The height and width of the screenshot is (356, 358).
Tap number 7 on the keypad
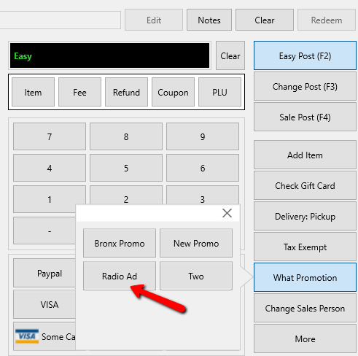50,136
